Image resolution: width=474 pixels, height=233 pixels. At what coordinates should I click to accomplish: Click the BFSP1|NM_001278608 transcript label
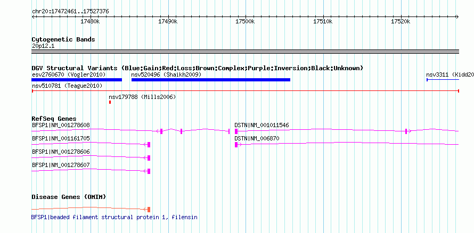pyautogui.click(x=61, y=125)
